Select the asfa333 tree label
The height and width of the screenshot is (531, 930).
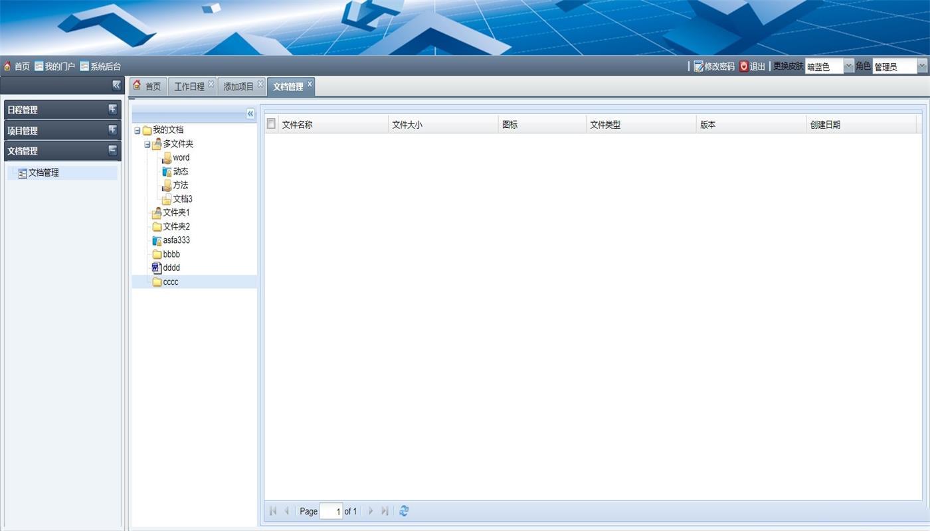tap(177, 240)
